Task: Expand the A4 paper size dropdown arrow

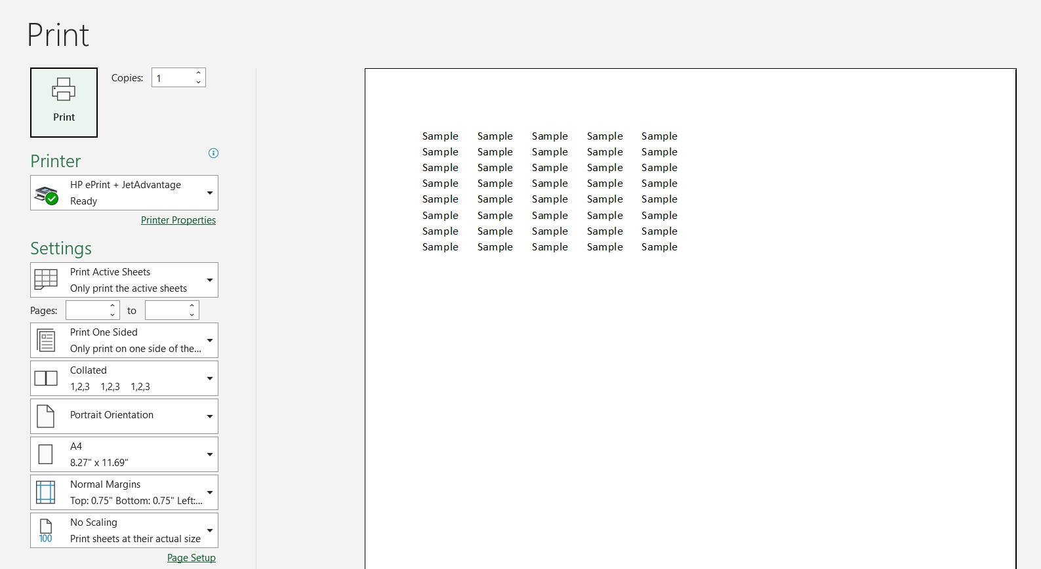Action: point(210,454)
